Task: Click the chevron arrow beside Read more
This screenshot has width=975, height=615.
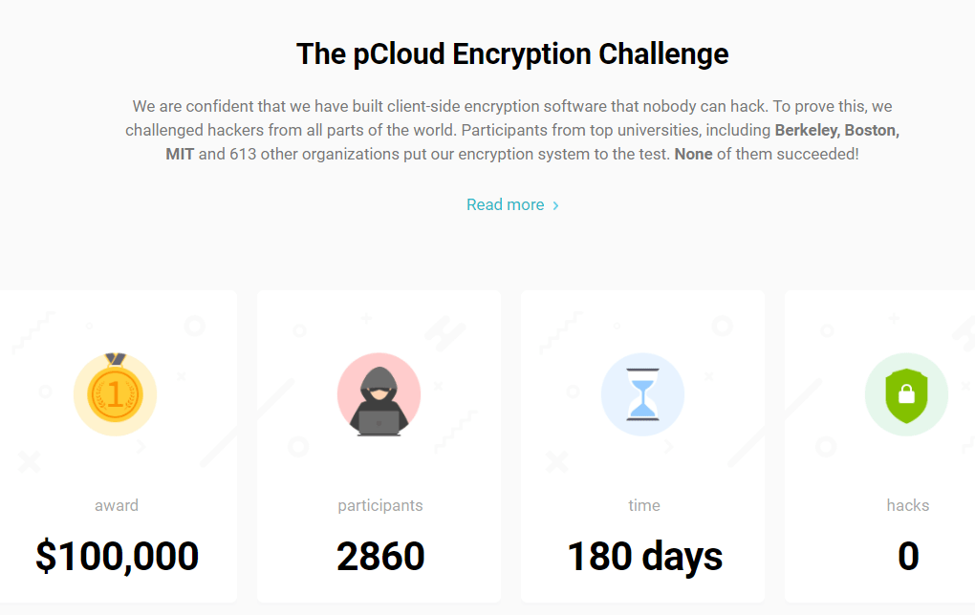Action: [x=555, y=205]
